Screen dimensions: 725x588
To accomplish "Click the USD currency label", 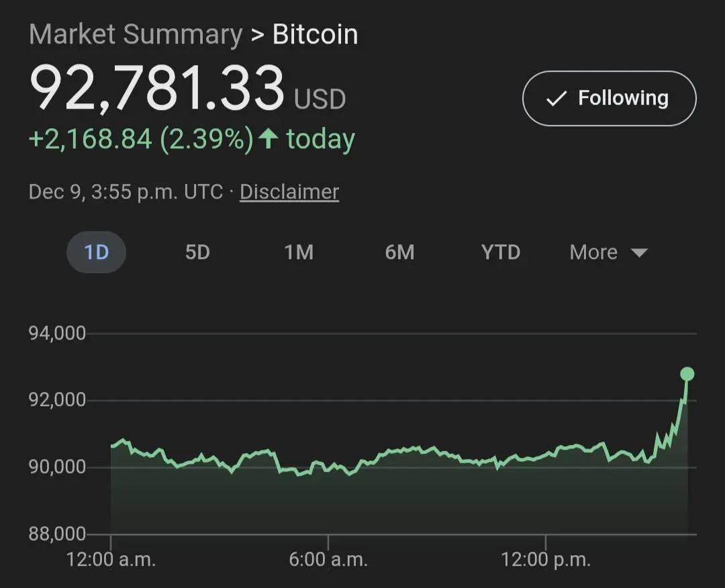I will (x=320, y=100).
